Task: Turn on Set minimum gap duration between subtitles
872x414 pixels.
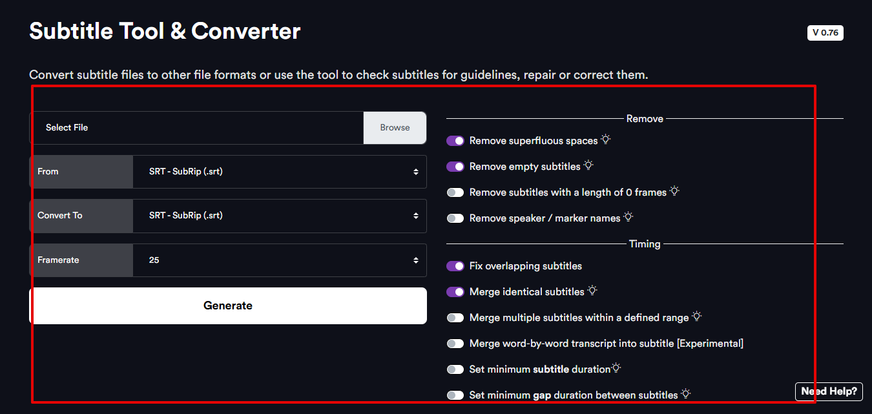Action: (x=455, y=395)
